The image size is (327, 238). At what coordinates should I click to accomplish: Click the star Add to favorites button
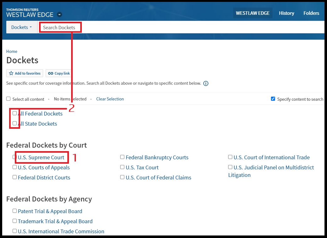point(25,73)
